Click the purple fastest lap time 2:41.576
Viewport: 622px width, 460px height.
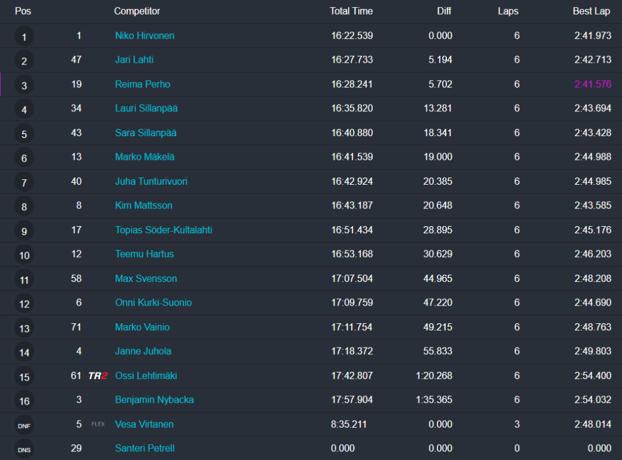592,84
